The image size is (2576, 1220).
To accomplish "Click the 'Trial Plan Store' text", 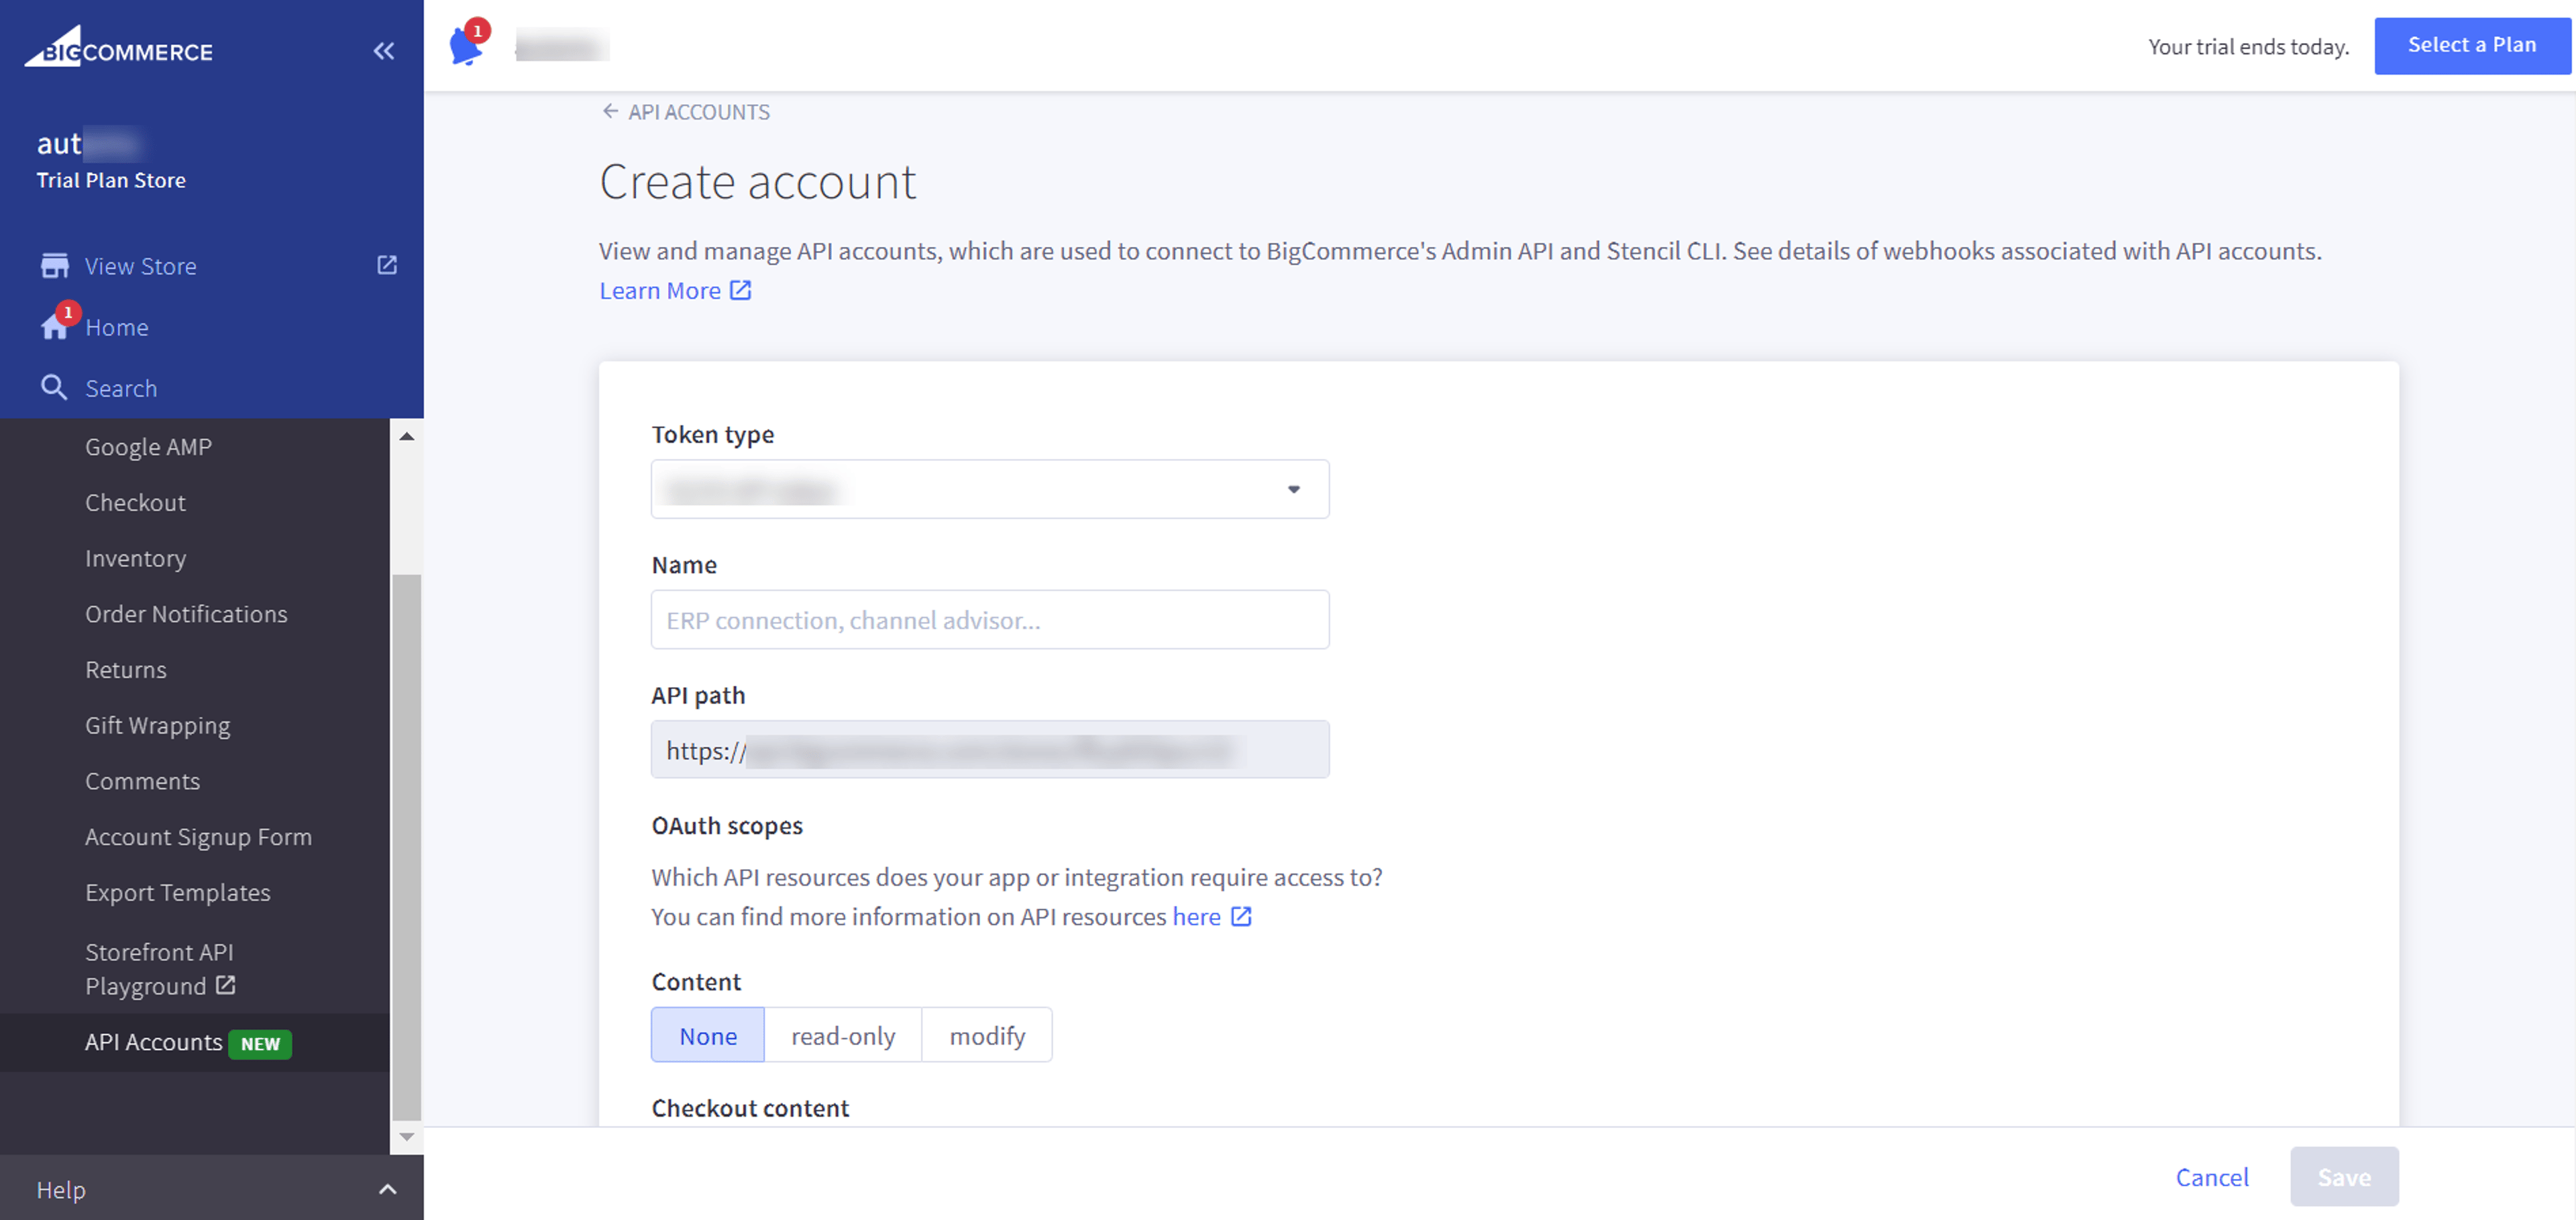I will point(111,180).
